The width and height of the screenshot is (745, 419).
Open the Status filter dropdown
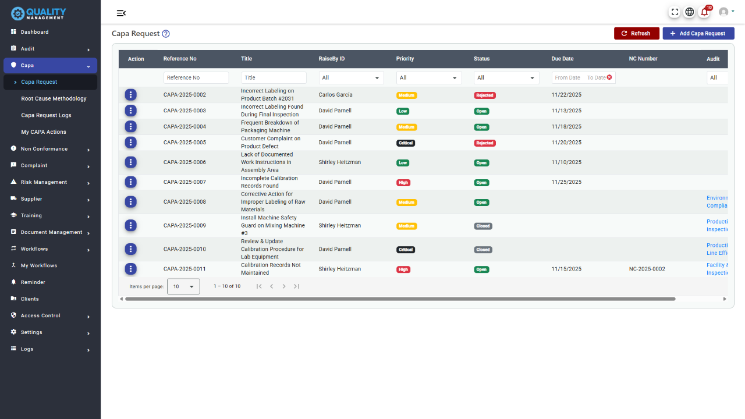[x=506, y=77]
